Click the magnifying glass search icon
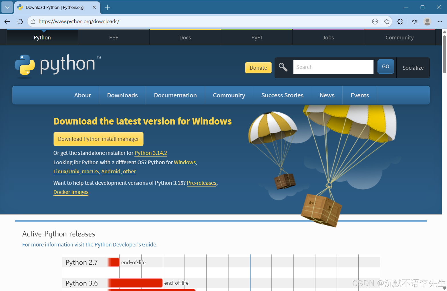The image size is (447, 291). coord(283,67)
